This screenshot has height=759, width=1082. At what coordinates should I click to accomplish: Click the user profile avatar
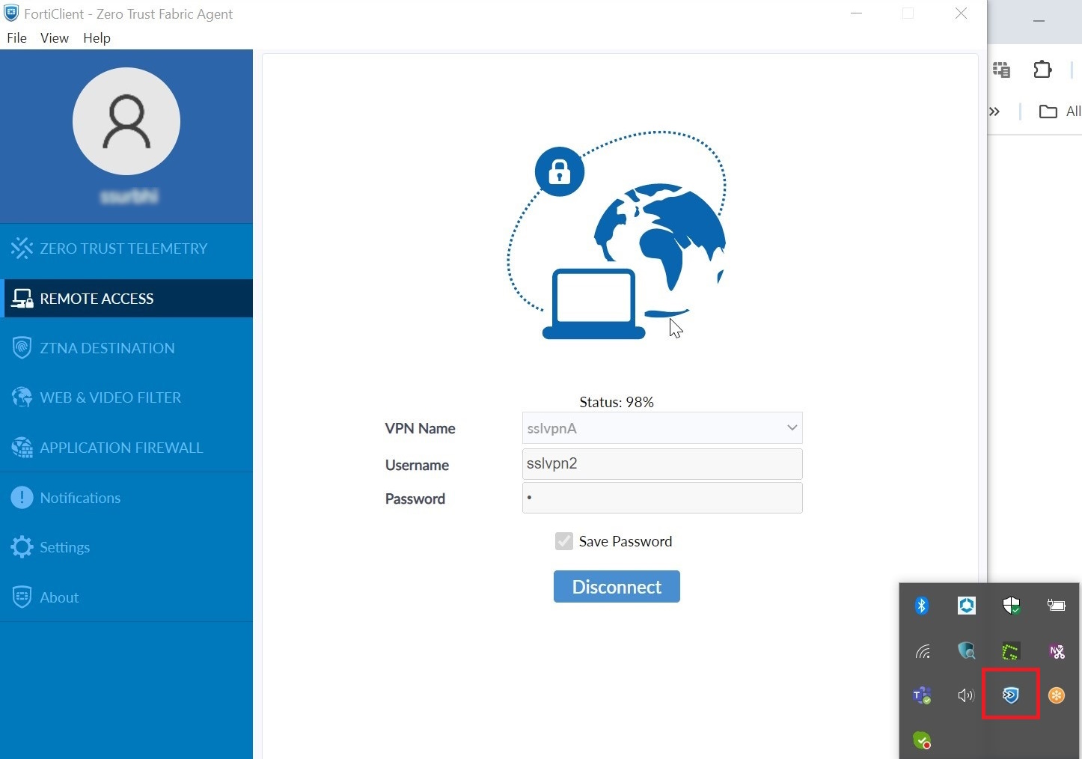coord(126,121)
